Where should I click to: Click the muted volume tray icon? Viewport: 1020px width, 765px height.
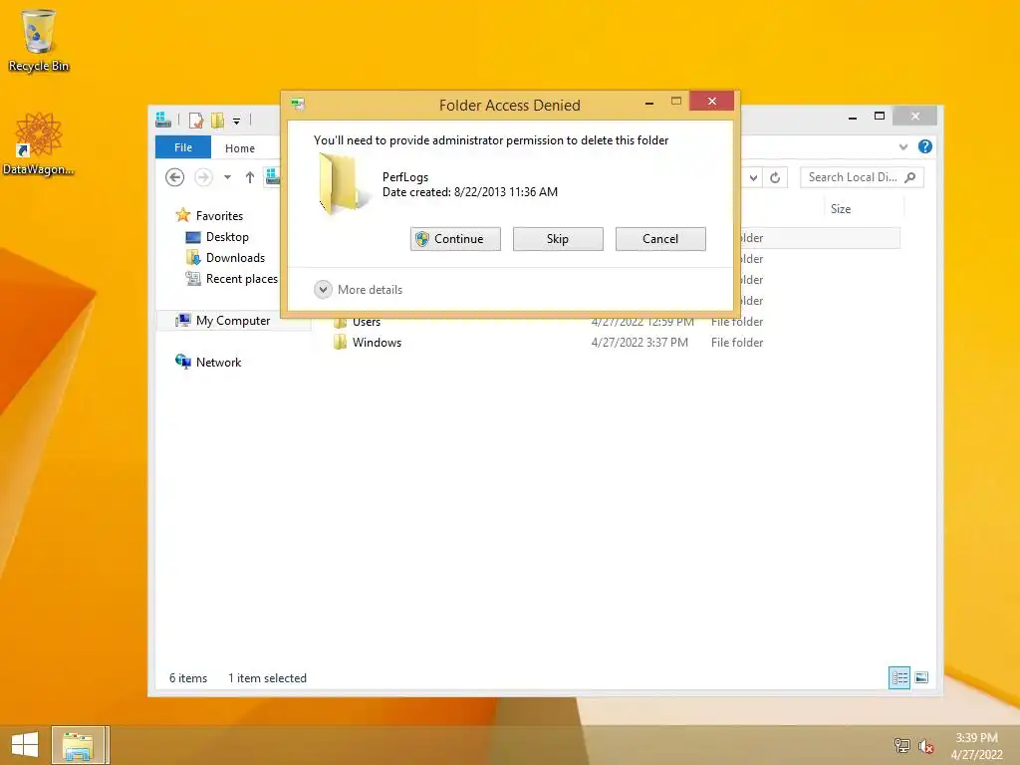tap(925, 746)
